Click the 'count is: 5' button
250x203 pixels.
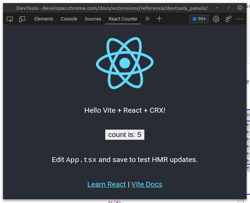(125, 135)
